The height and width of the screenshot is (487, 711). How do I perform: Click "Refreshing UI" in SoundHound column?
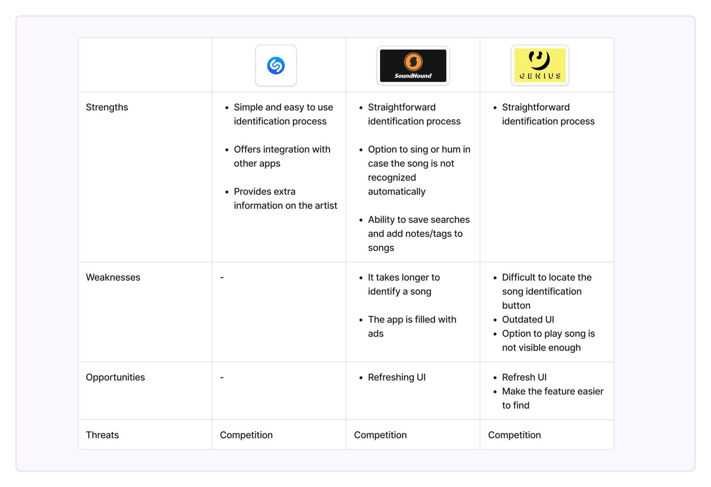tap(396, 377)
